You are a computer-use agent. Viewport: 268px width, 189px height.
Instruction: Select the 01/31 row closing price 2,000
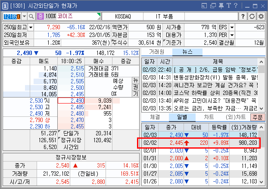[x=176, y=158]
